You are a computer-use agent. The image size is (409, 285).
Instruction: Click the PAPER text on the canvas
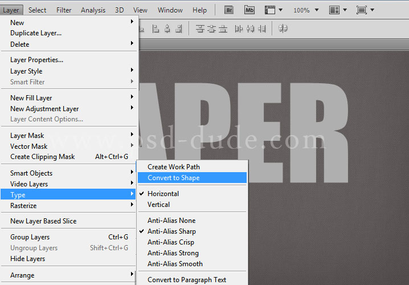tap(243, 133)
